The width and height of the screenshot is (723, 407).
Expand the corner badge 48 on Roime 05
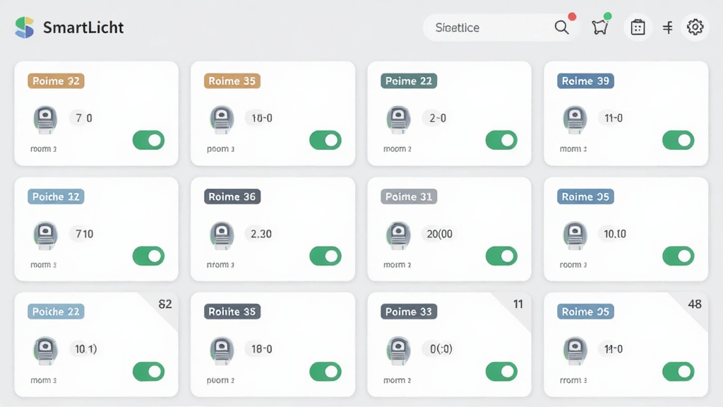[x=695, y=304]
